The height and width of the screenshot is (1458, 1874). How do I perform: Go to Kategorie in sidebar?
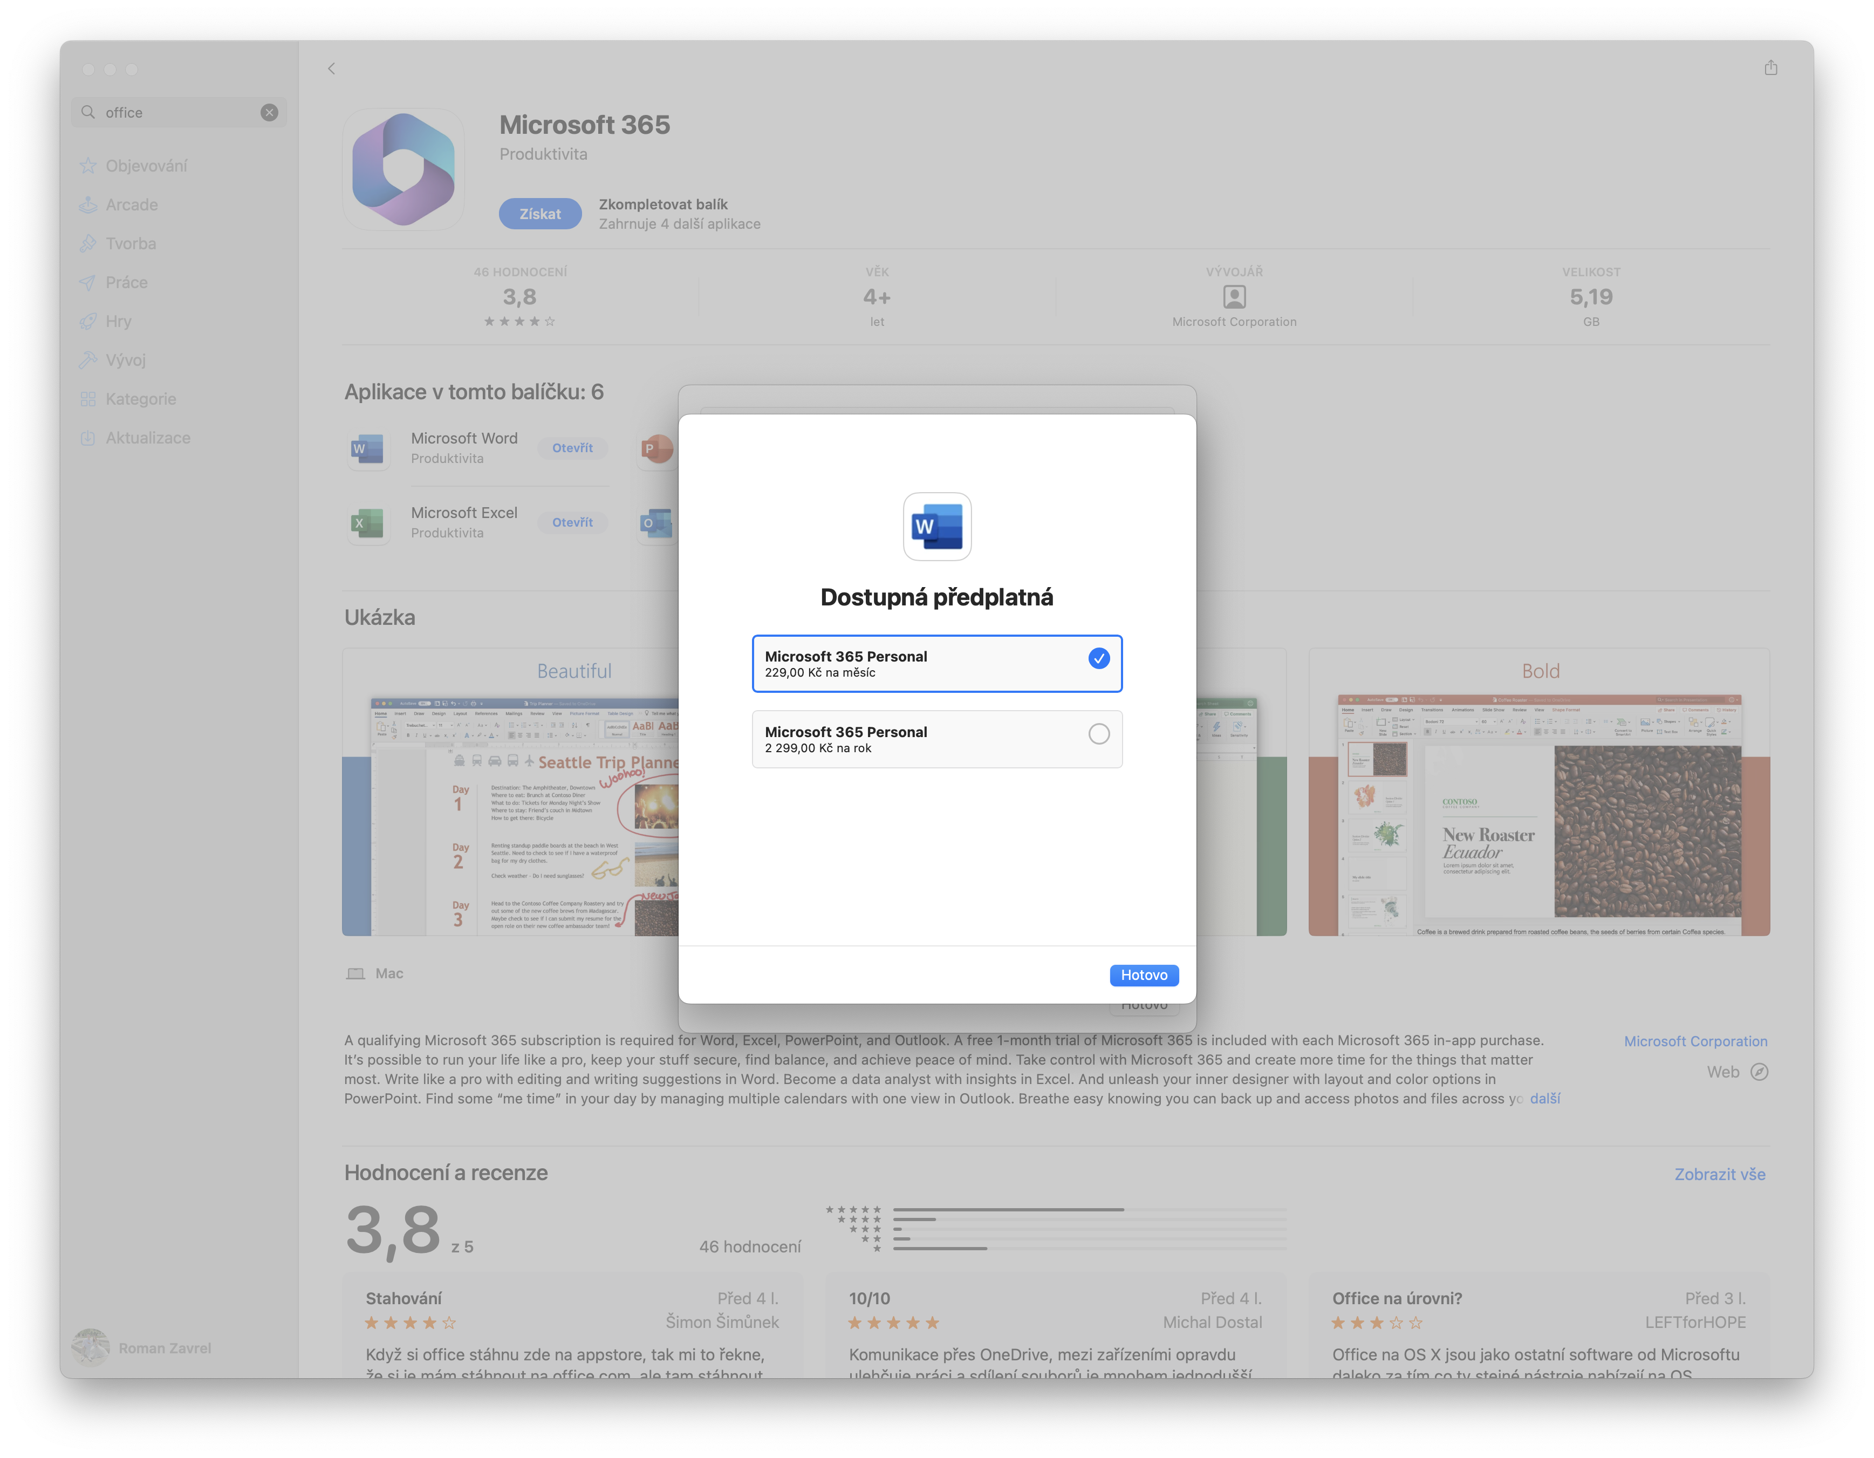141,399
